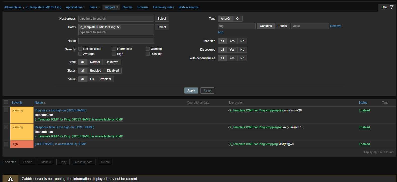This screenshot has height=182, width=397.
Task: Open the Ping loss is too high trigger
Action: (60, 110)
